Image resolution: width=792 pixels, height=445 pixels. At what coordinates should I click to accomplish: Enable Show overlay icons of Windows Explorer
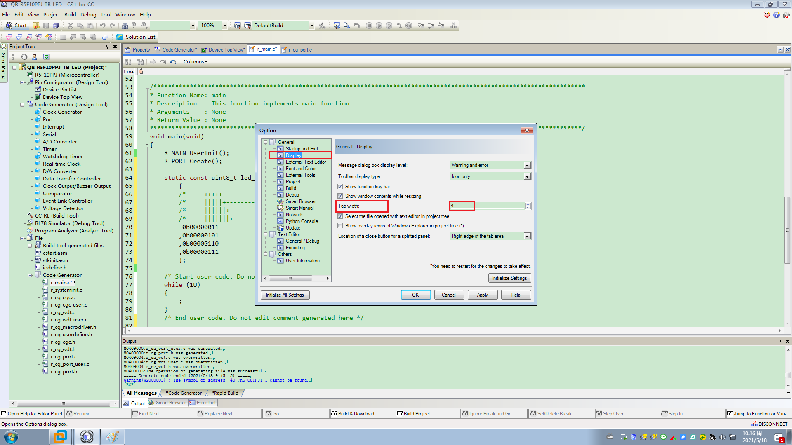[x=340, y=225]
